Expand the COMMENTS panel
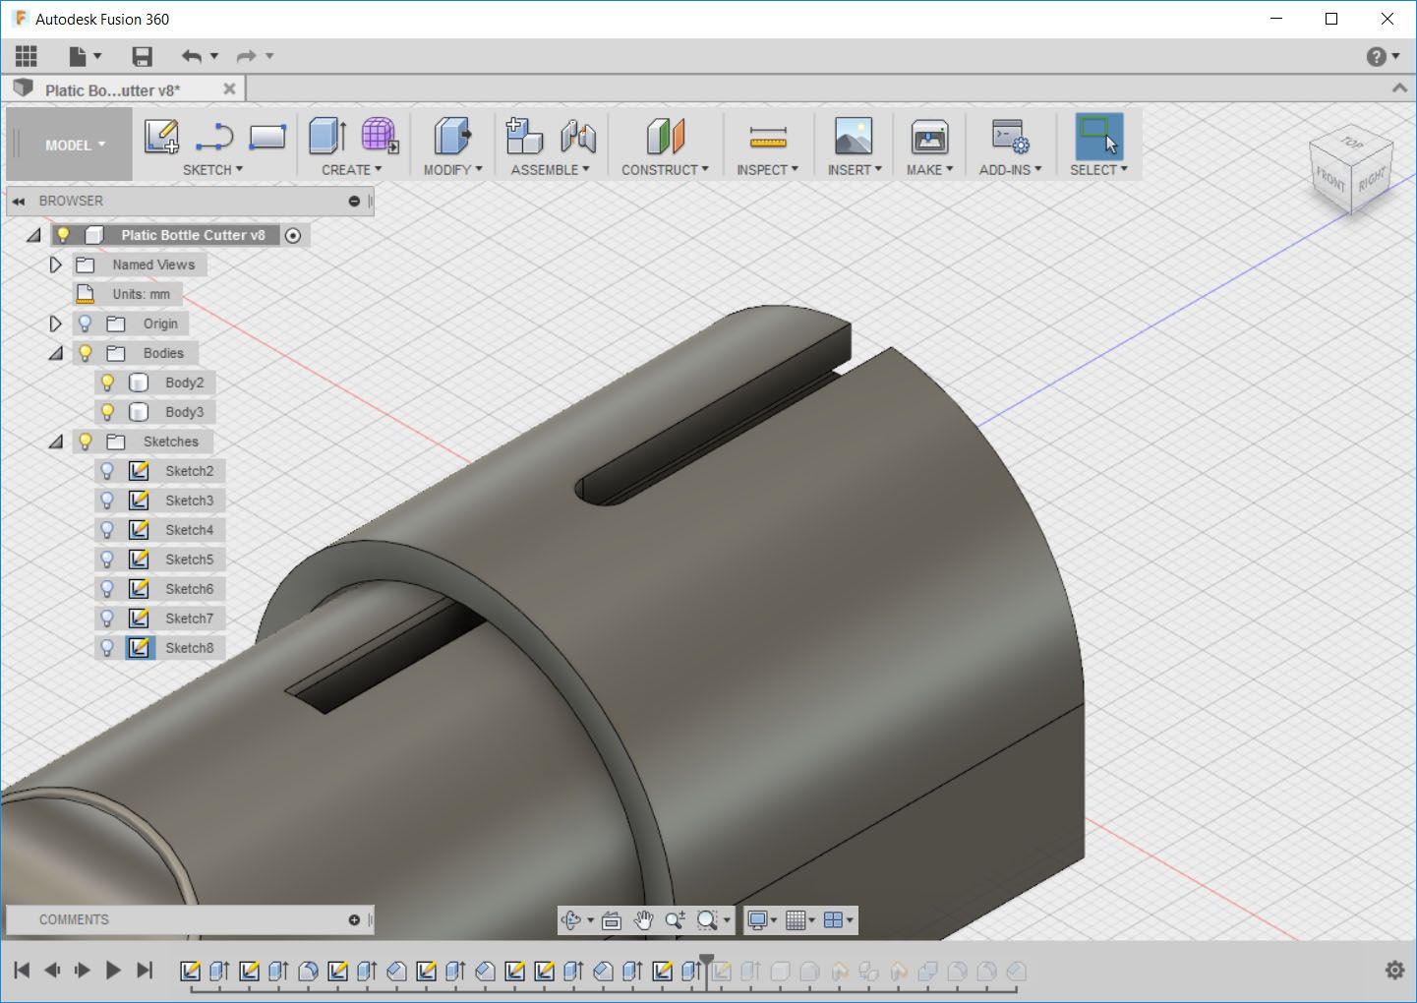This screenshot has height=1003, width=1417. point(354,919)
